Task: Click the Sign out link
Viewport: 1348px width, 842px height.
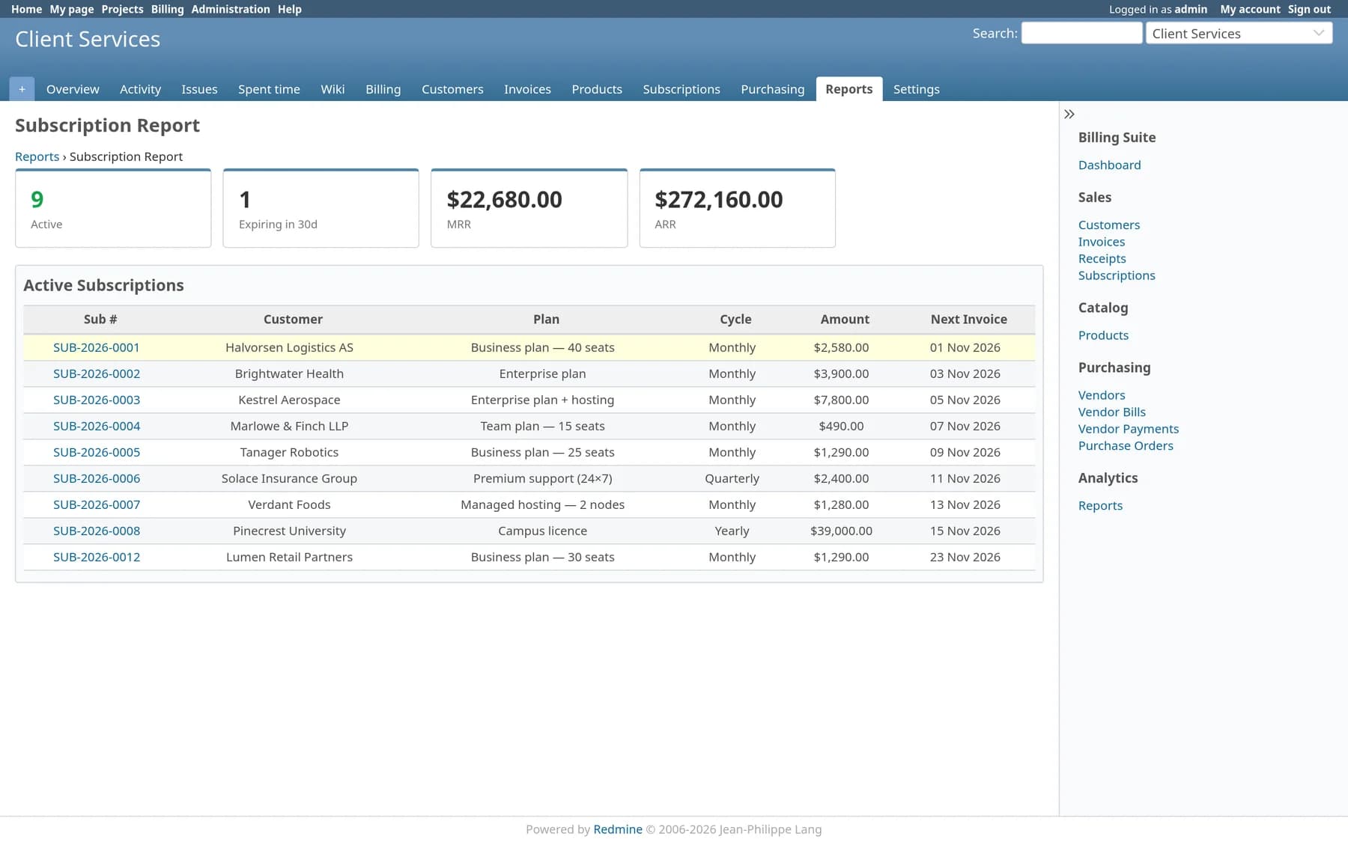Action: click(1309, 9)
